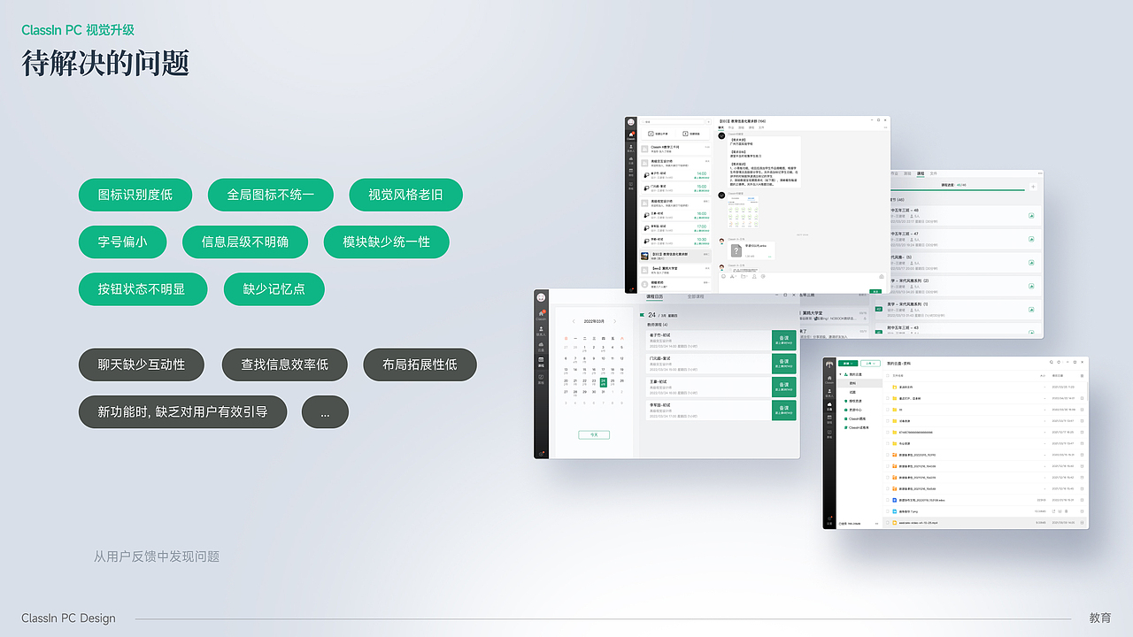1133x637 pixels.
Task: Collapse 我的云盘 tree arrow
Action: 840,374
